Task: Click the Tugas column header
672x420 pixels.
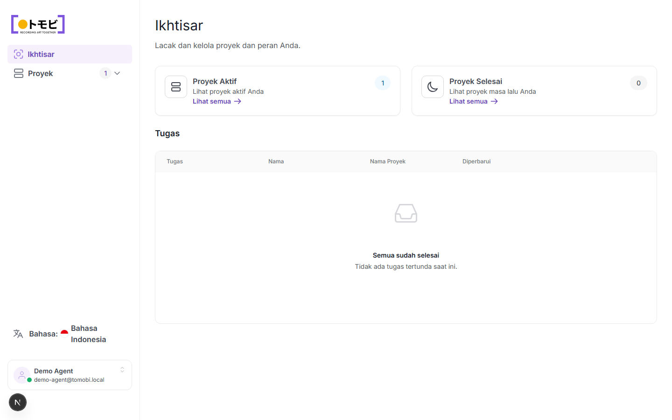Action: (x=175, y=161)
